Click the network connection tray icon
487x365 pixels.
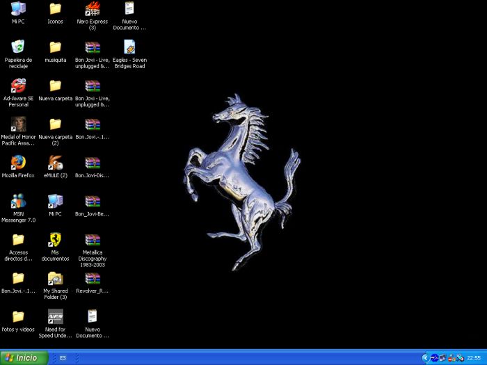coord(443,357)
